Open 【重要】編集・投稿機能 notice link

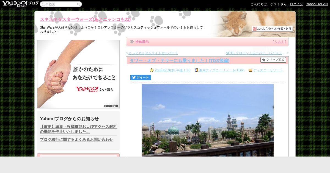tap(78, 129)
